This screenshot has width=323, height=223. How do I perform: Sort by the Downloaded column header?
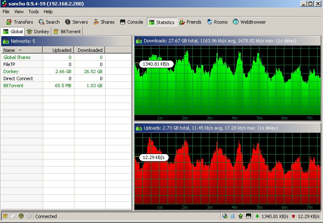(x=89, y=50)
